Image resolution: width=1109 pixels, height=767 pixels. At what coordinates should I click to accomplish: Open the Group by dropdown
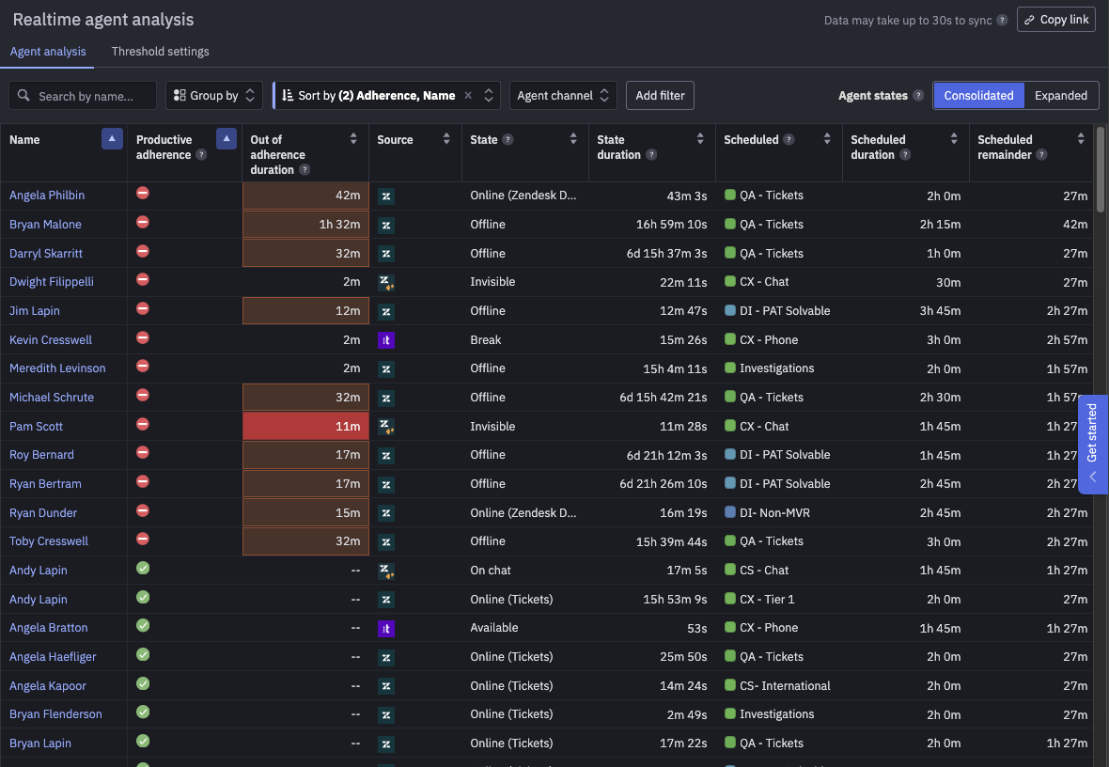click(x=211, y=95)
